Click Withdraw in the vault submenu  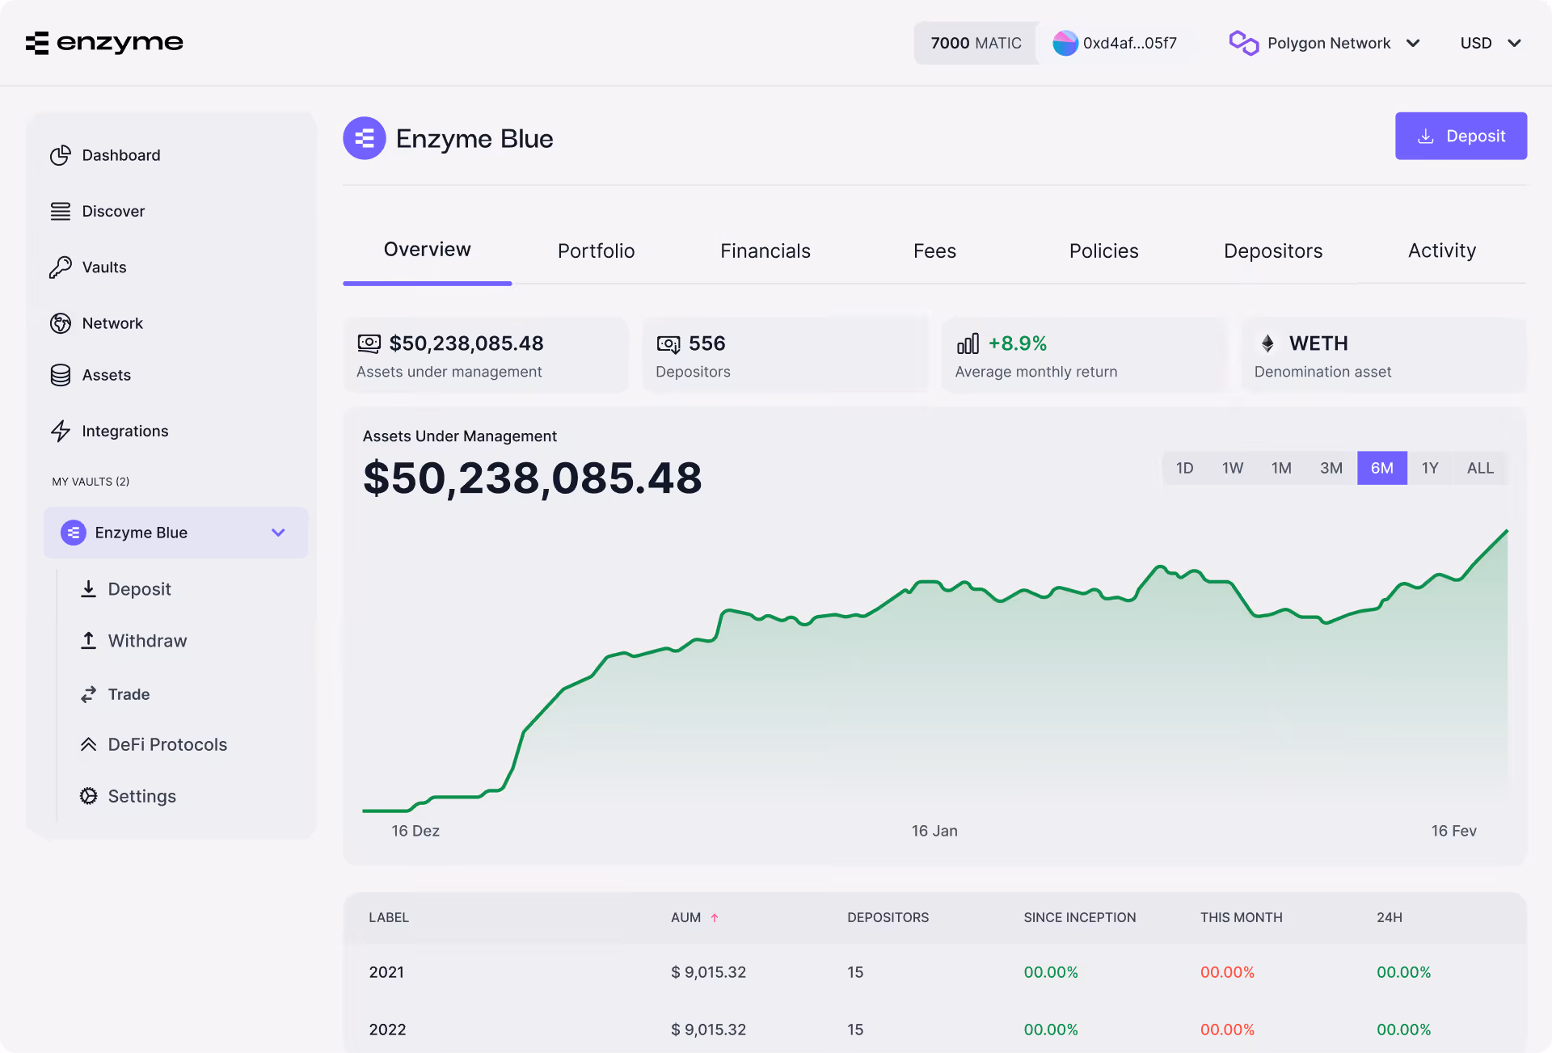pos(147,641)
